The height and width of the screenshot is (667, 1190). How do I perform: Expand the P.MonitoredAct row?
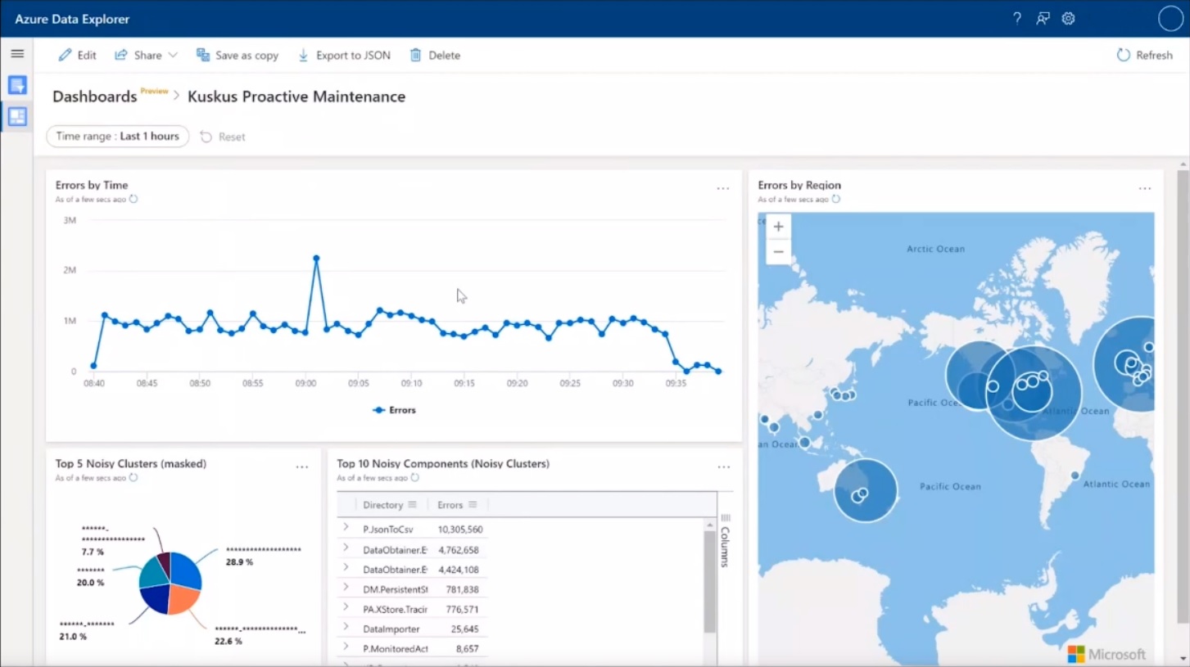346,647
